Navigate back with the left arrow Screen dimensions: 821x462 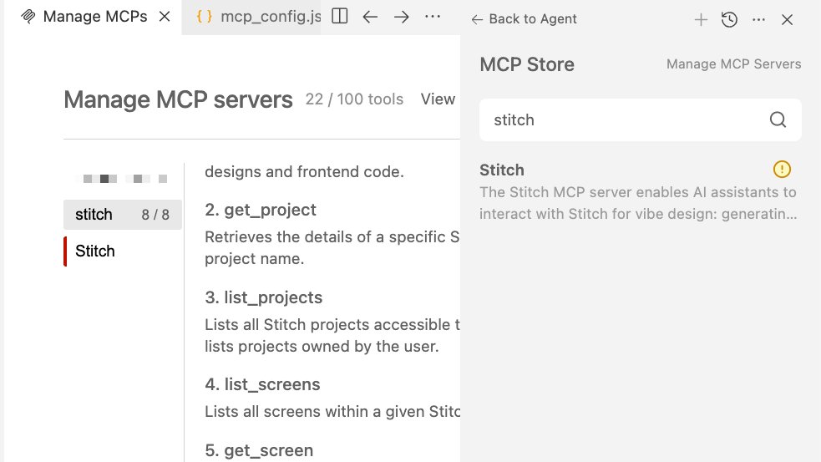point(370,17)
